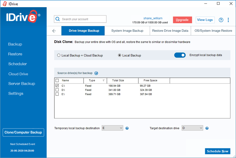The height and width of the screenshot is (158, 236).
Task: Open Settings in sidebar
Action: click(x=16, y=94)
